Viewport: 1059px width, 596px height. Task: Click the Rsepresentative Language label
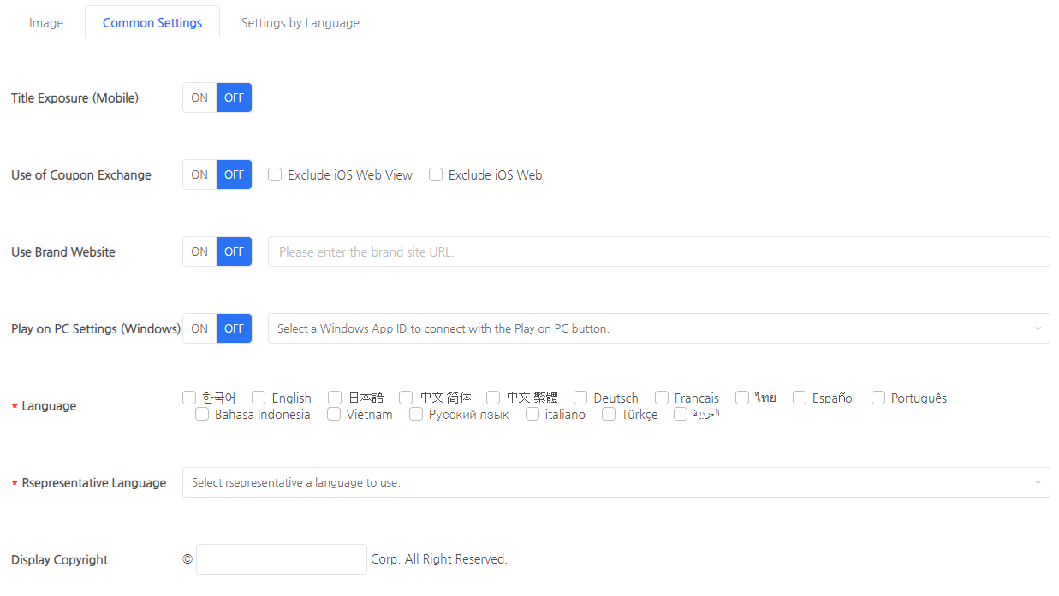[x=94, y=483]
